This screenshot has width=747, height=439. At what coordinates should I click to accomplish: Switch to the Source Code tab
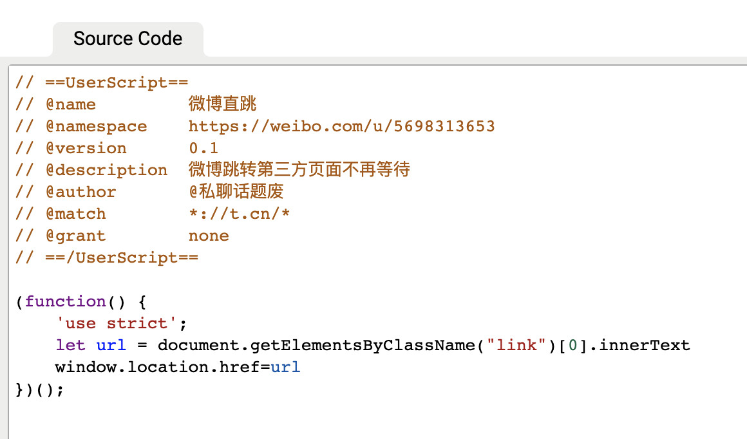tap(128, 39)
